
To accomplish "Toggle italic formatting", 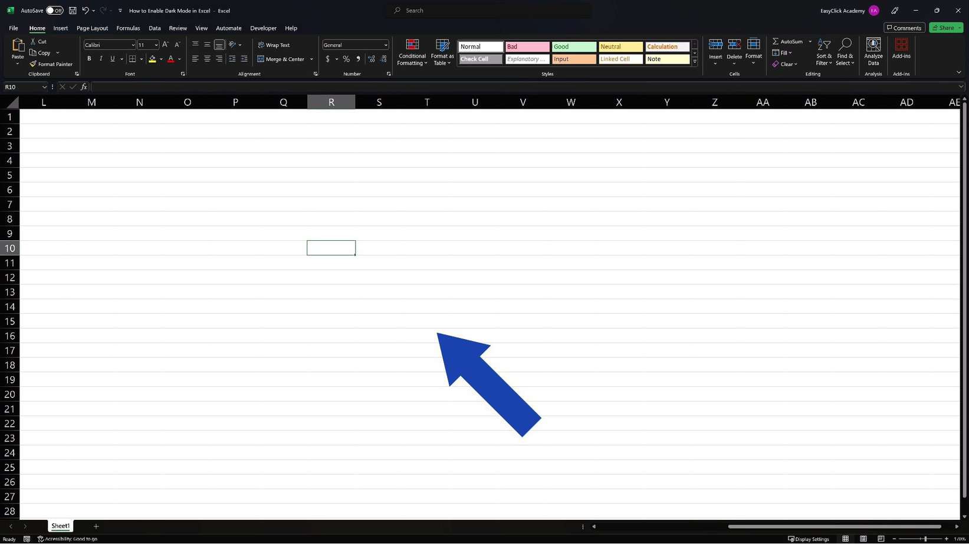I will 100,58.
